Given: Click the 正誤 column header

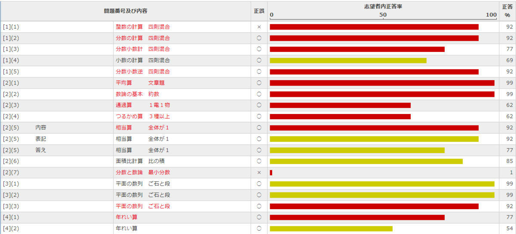Looking at the screenshot, I should (x=259, y=11).
